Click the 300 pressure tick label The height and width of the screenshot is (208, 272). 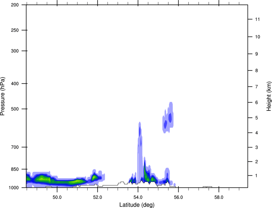(15, 51)
